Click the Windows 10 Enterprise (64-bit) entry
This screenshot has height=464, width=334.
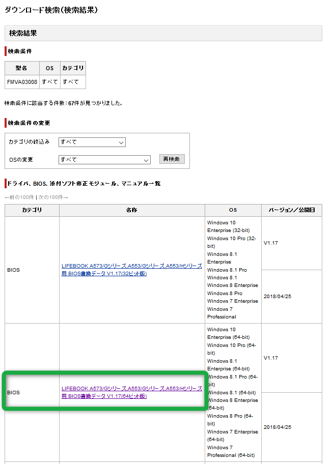tap(228, 333)
